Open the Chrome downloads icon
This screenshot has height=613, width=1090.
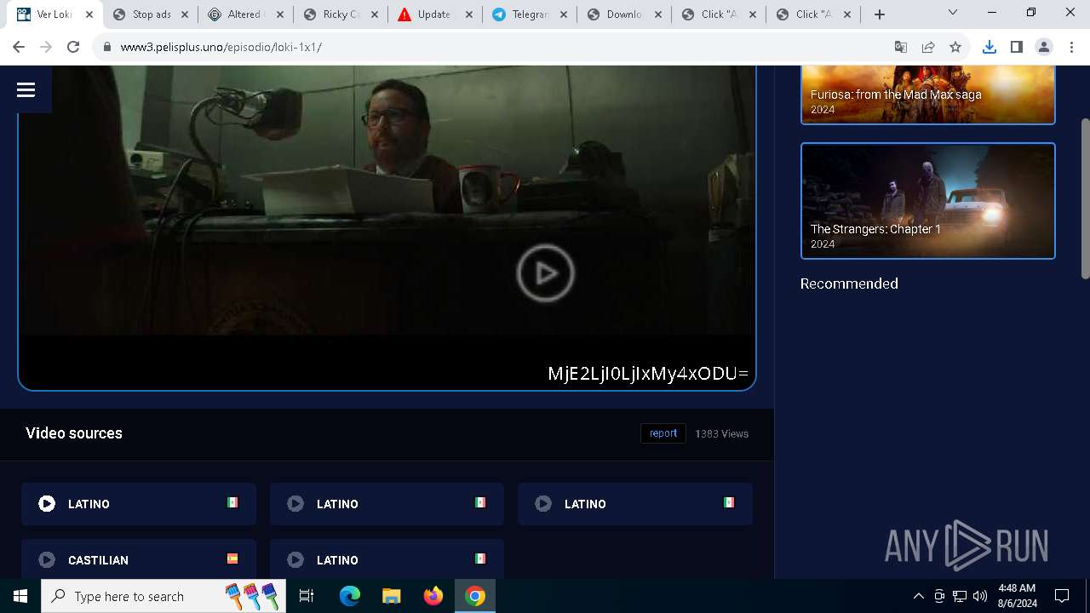pyautogui.click(x=989, y=47)
